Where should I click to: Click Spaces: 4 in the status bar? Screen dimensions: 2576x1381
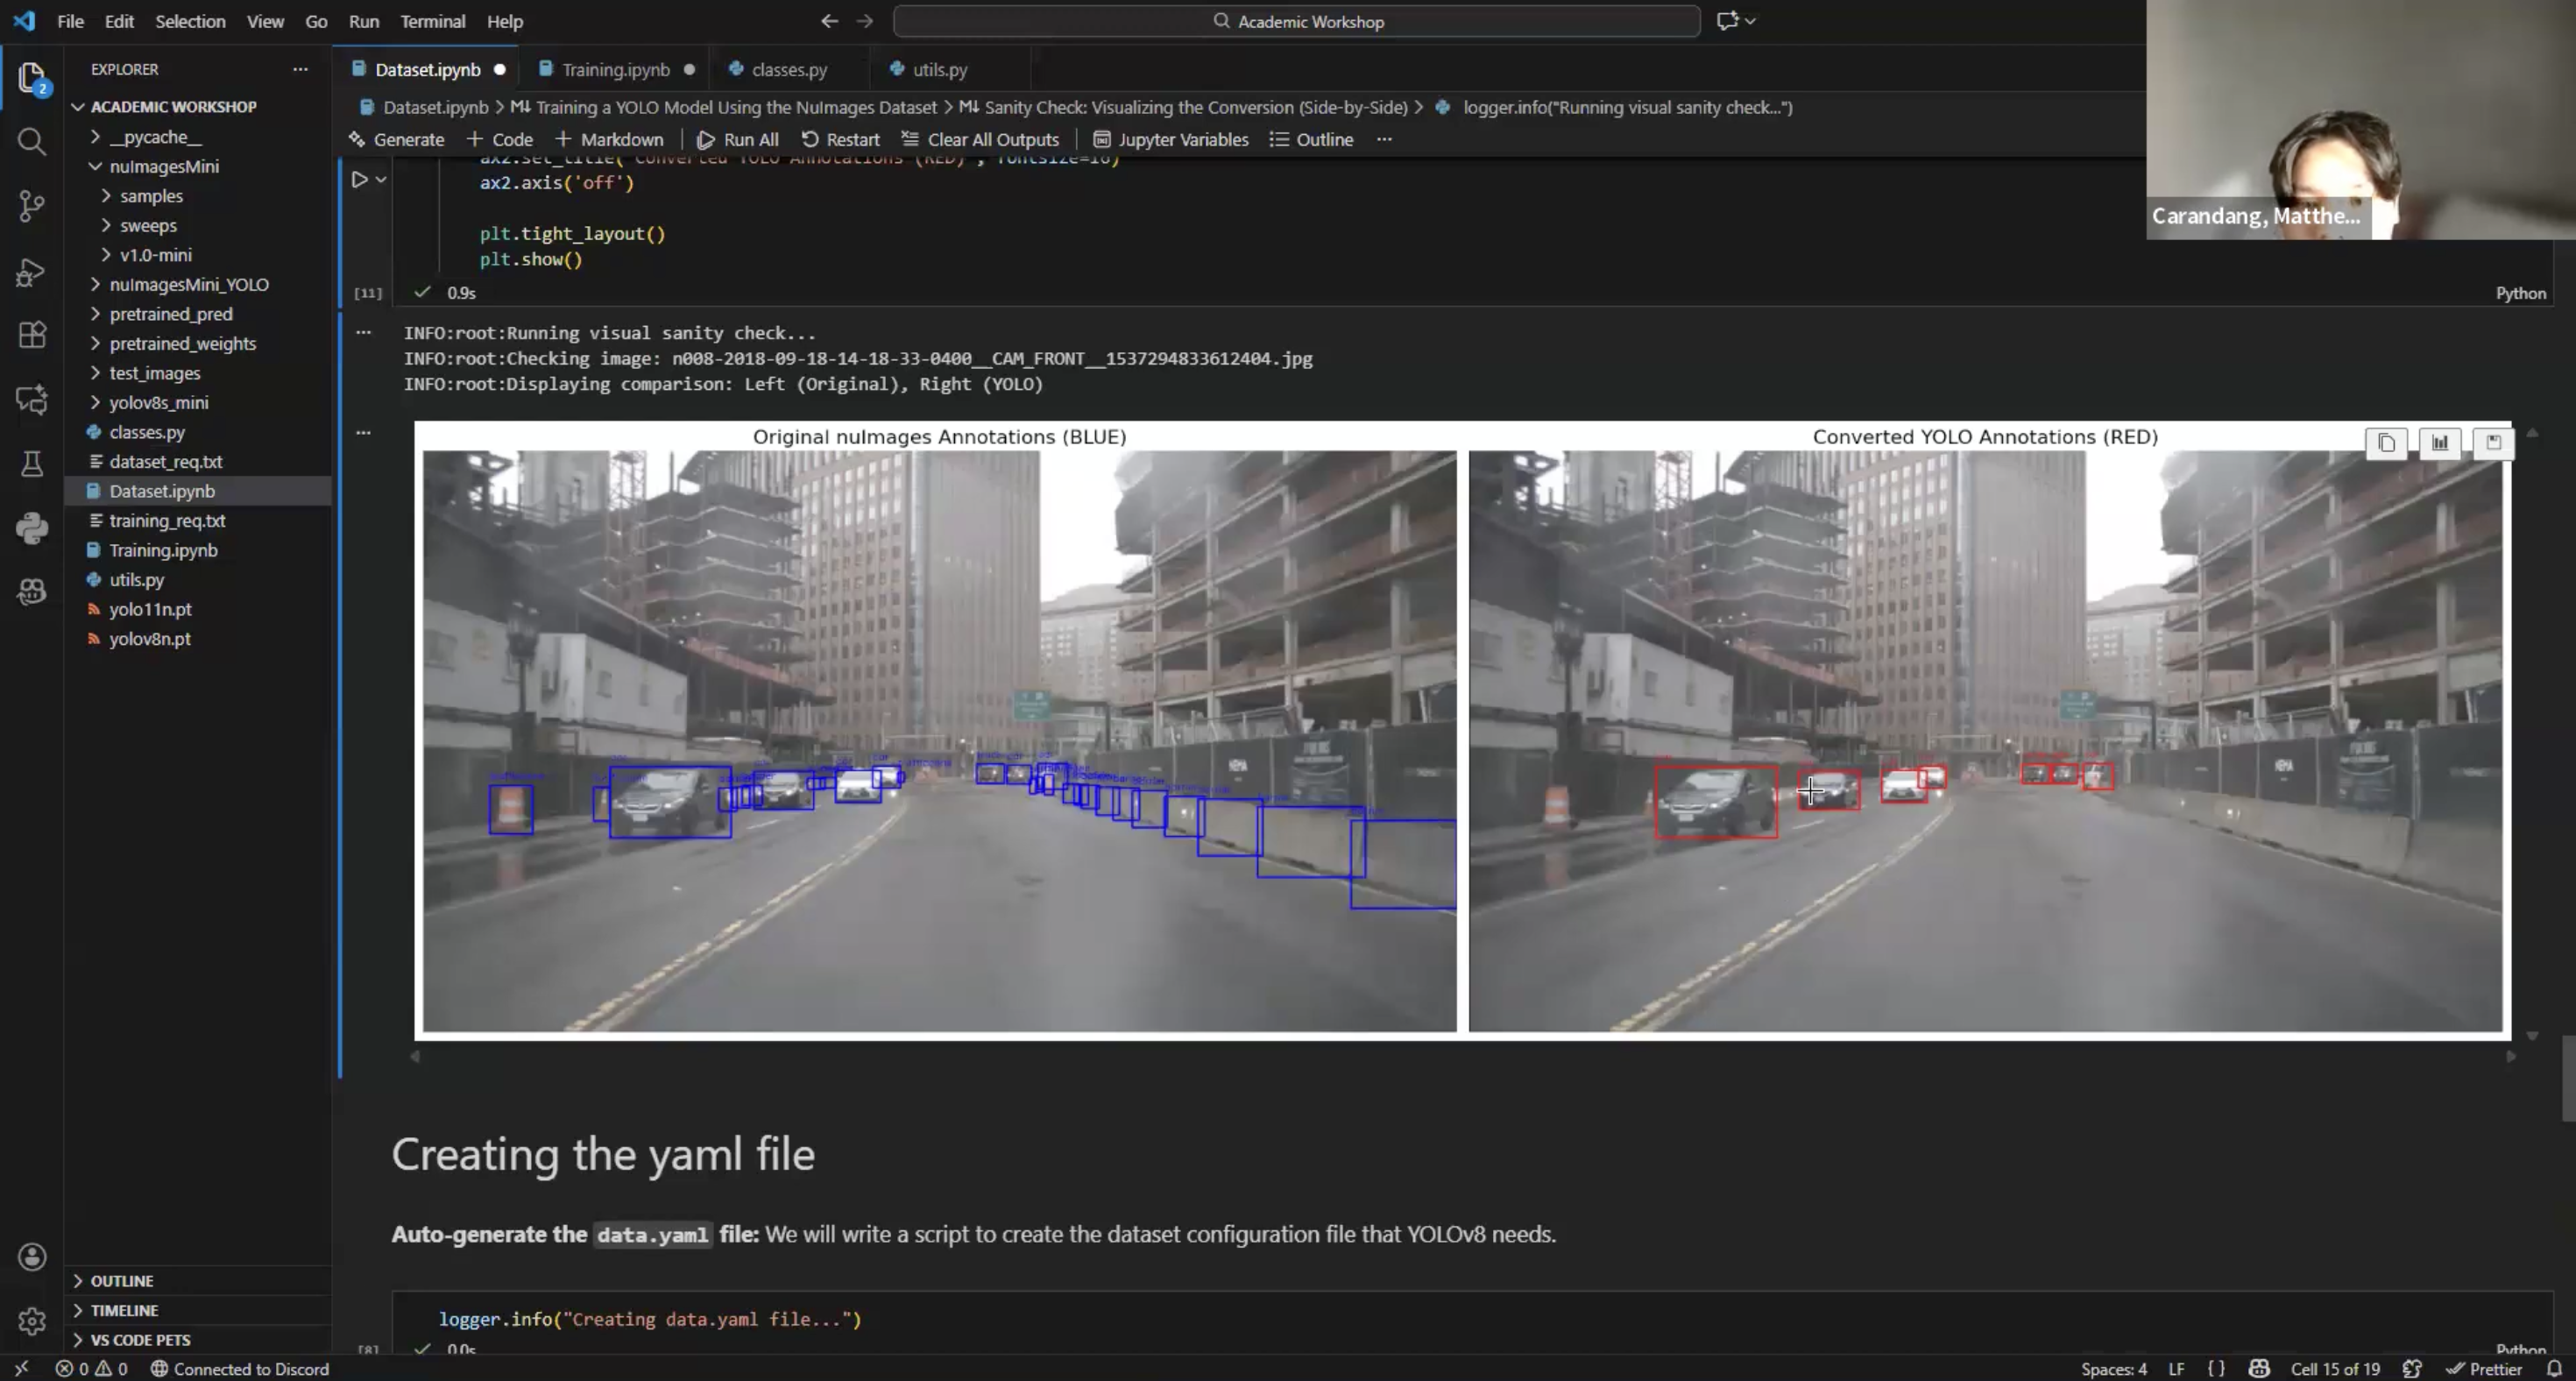click(x=2113, y=1369)
